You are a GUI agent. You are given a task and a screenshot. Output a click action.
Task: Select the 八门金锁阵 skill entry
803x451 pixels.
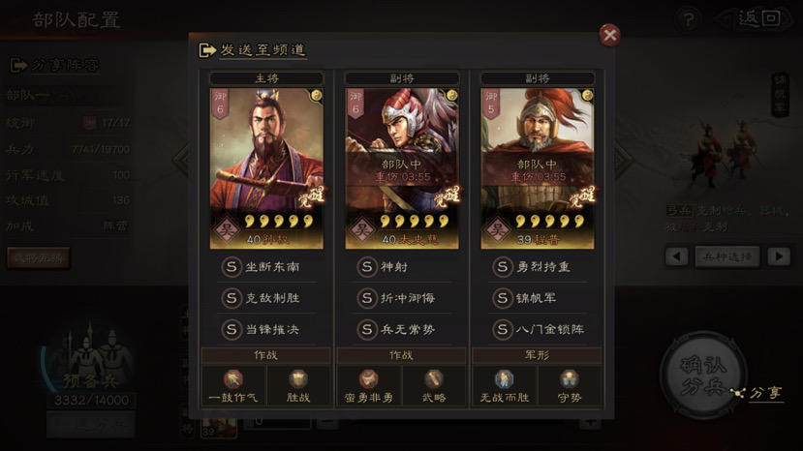[538, 329]
